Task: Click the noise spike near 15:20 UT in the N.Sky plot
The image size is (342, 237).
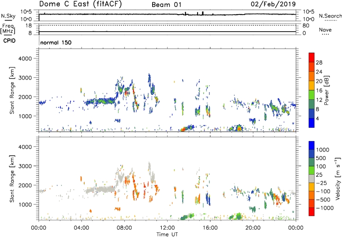Action: tap(203, 13)
